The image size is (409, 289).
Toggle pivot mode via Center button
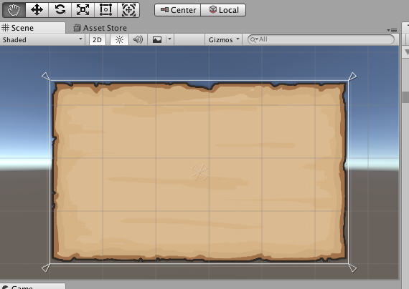[178, 10]
